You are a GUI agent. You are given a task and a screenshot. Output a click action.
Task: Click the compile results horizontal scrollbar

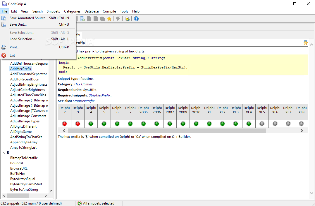pyautogui.click(x=166, y=131)
